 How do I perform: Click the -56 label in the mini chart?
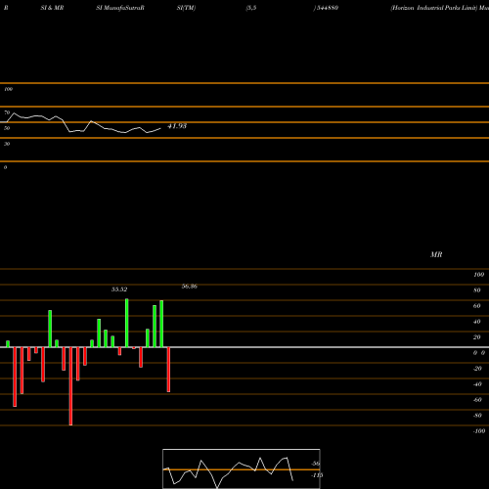(316, 464)
